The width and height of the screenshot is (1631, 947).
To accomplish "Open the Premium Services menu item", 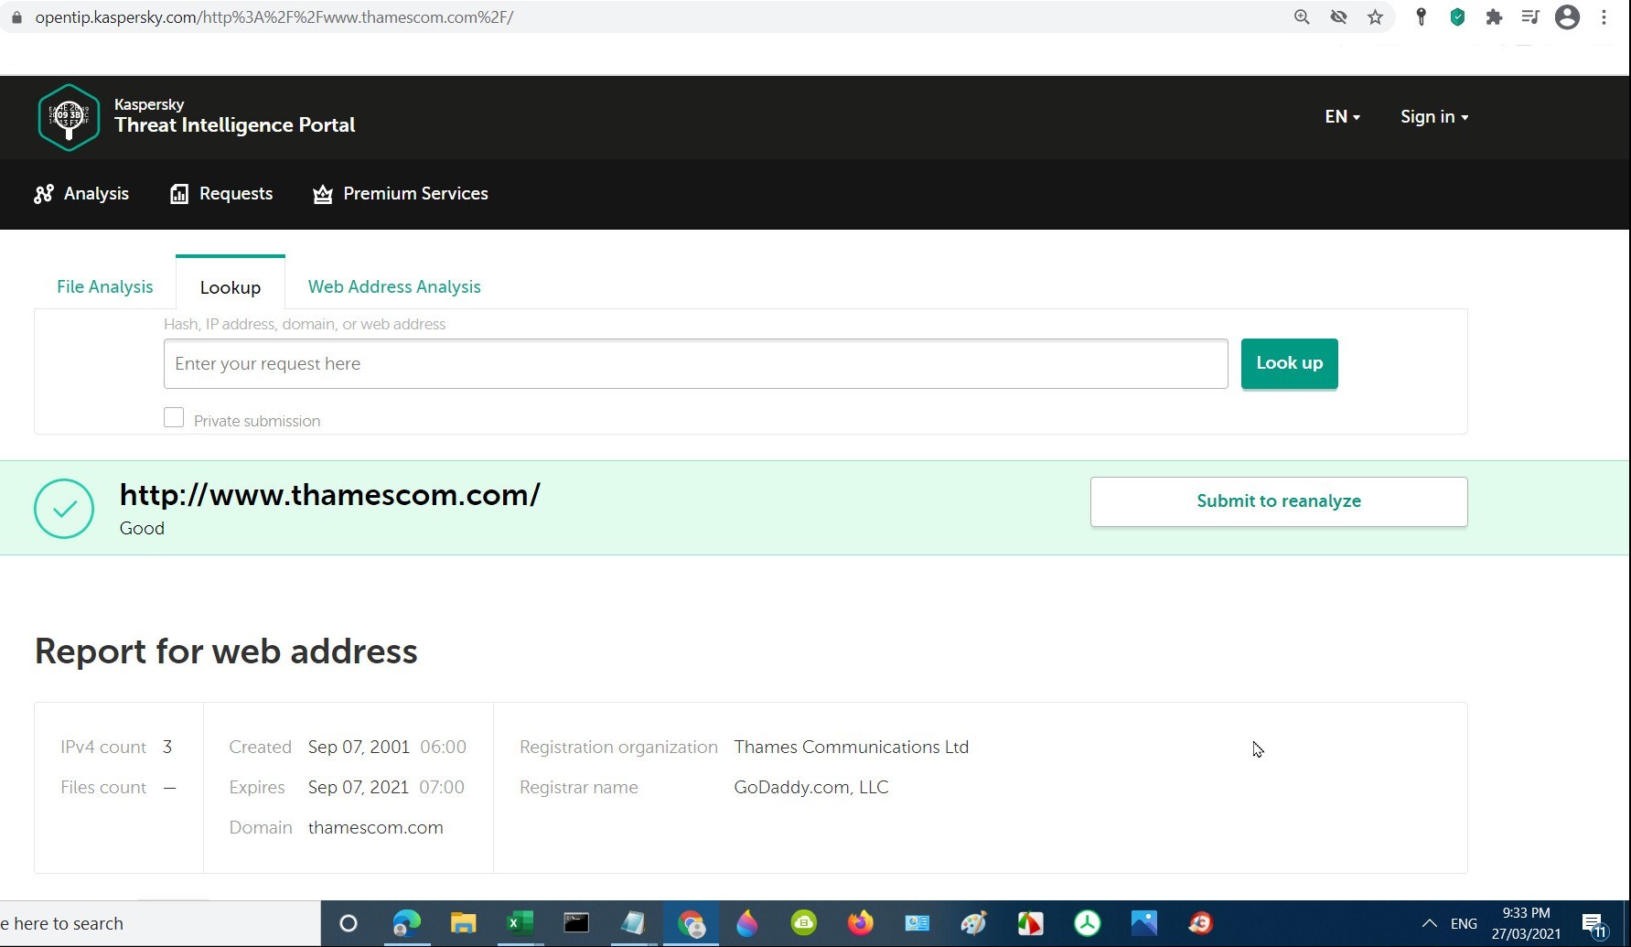I will pos(401,194).
